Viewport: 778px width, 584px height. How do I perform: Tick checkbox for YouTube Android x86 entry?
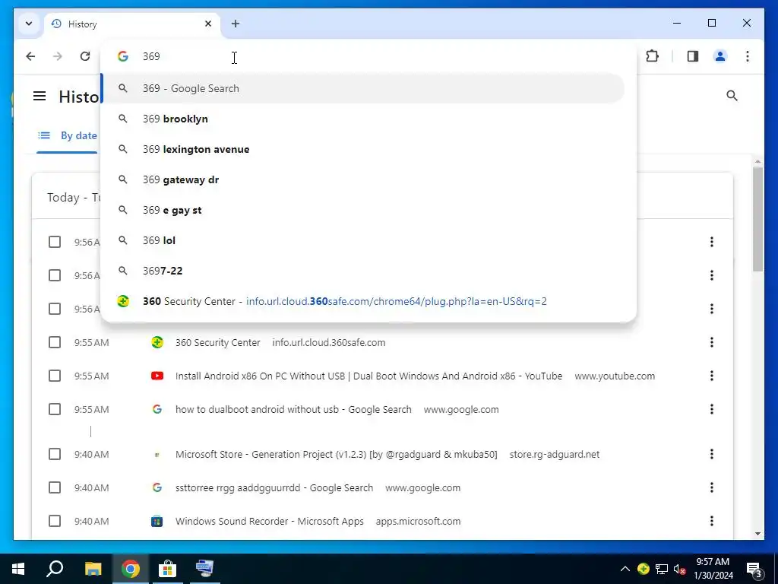coord(55,376)
